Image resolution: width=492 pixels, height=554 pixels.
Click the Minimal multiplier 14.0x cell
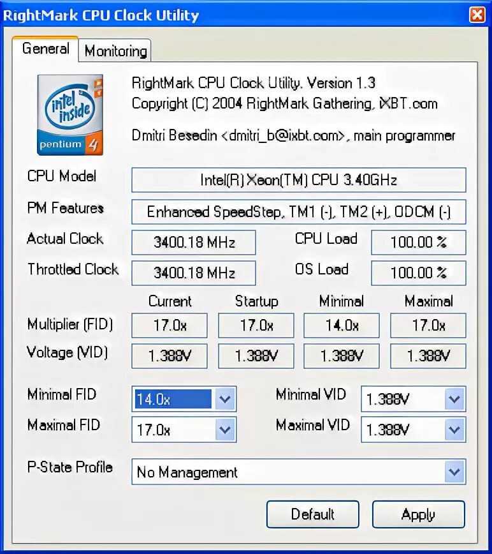342,326
